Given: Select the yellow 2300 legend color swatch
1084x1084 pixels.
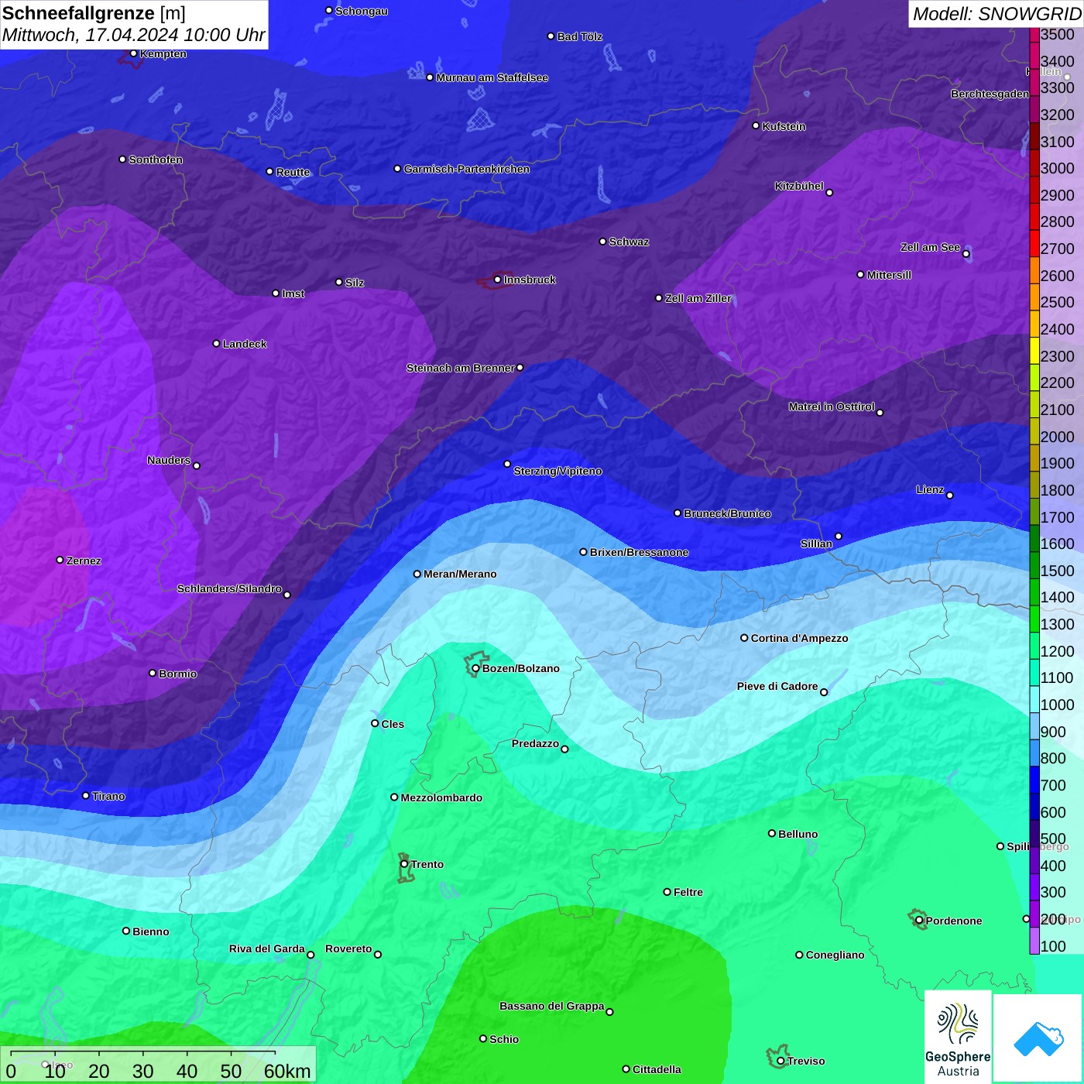Looking at the screenshot, I should pyautogui.click(x=1034, y=351).
